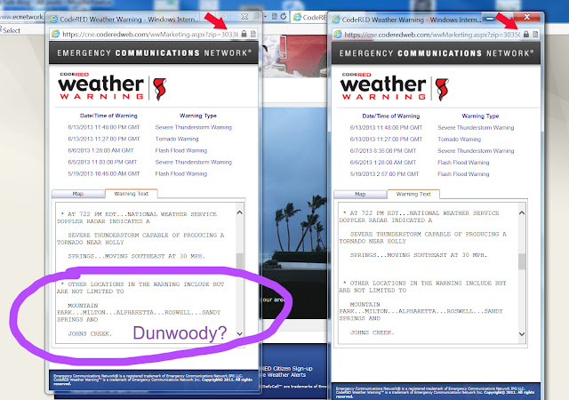Click Internet Explorer icon in left window title bar
The height and width of the screenshot is (400, 569).
pyautogui.click(x=53, y=20)
